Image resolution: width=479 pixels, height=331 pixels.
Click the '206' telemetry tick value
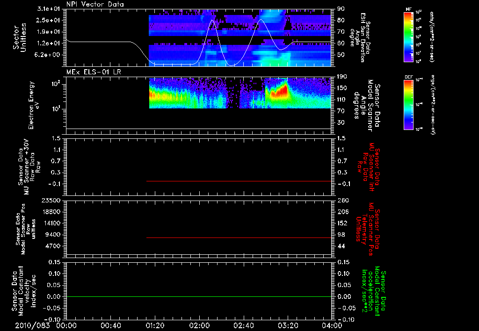(343, 212)
